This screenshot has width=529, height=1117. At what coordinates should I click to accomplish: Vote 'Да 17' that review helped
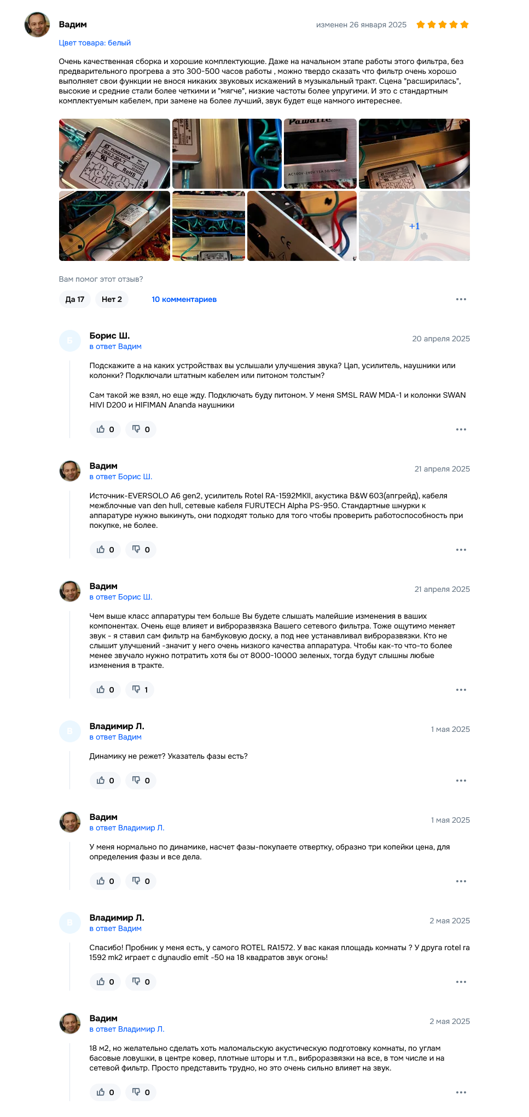point(74,299)
